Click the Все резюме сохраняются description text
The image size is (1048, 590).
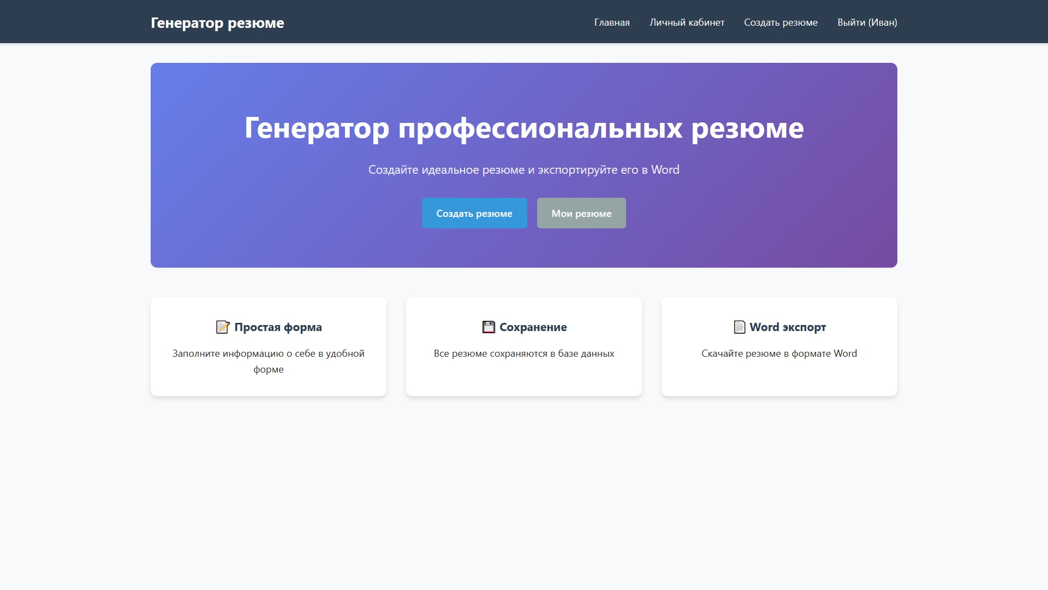point(523,353)
